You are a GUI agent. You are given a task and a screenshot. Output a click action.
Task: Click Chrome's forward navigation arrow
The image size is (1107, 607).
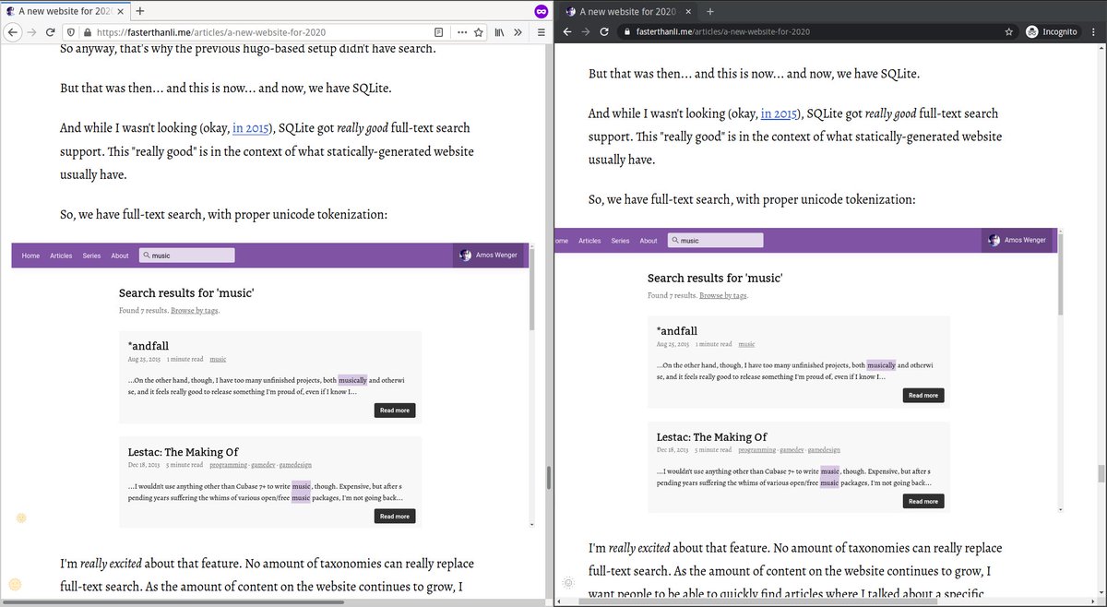pyautogui.click(x=585, y=31)
